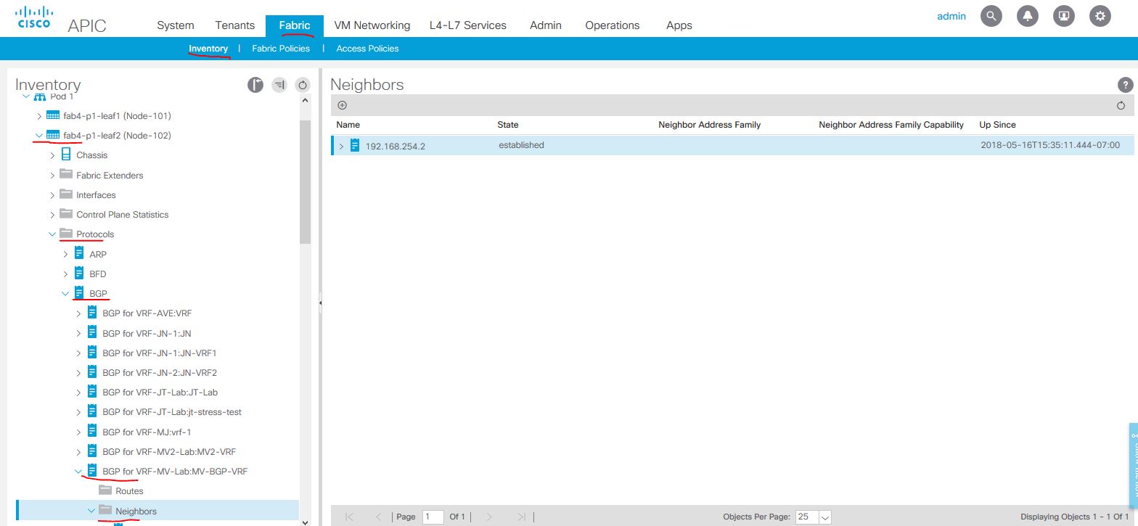Open the settings gear icon in header
The width and height of the screenshot is (1138, 526).
[x=1100, y=16]
